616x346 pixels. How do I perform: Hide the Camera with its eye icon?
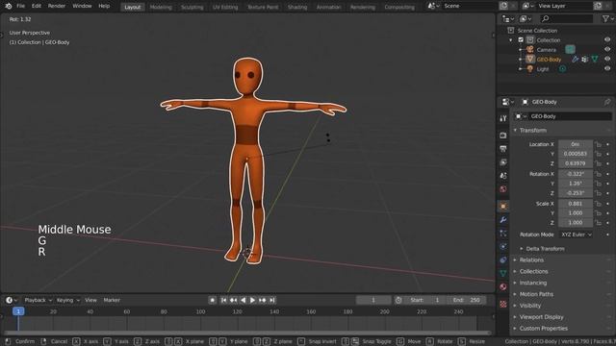coord(607,49)
